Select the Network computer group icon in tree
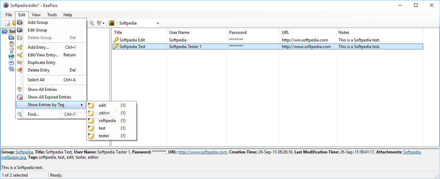440x179 pixels. coord(11,50)
